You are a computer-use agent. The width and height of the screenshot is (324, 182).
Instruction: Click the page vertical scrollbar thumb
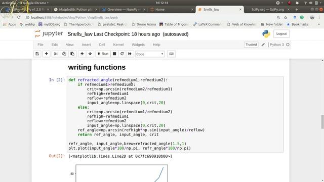(x=322, y=122)
